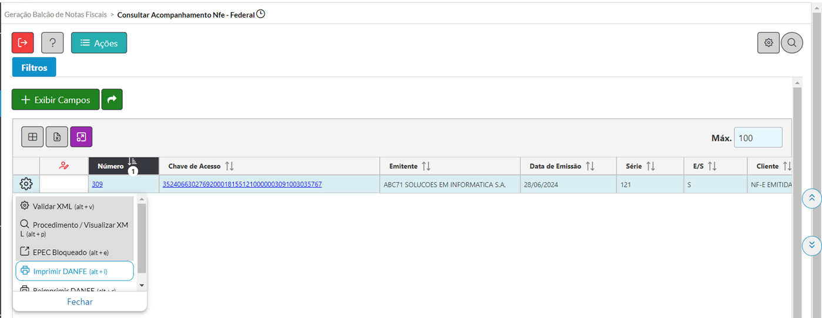
Task: Open row gear icon for note 309
Action: click(26, 184)
